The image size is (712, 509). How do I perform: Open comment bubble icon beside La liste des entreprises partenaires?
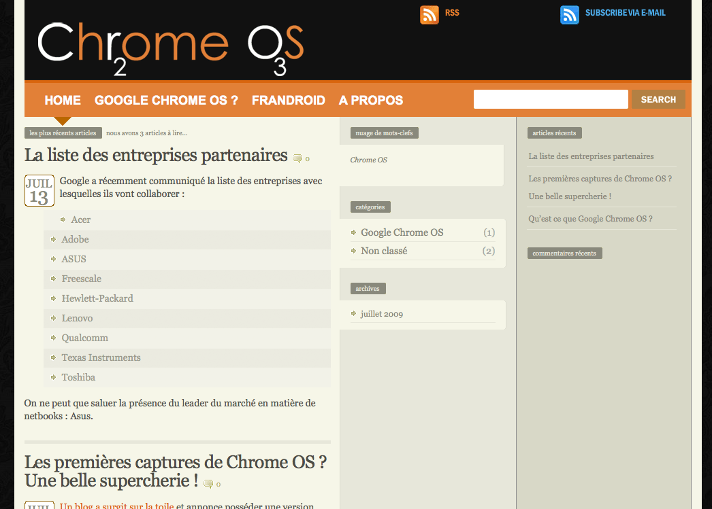pyautogui.click(x=297, y=158)
